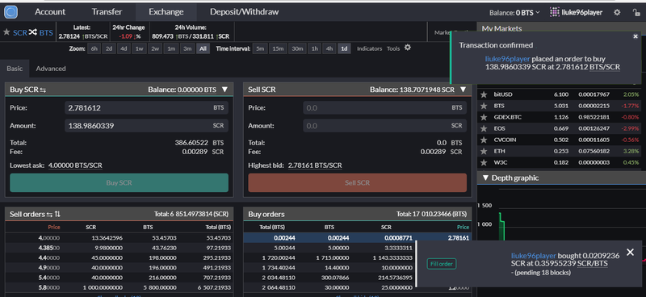Star the SCR/BTS market
Viewport: 646px width, 297px height.
pyautogui.click(x=6, y=32)
